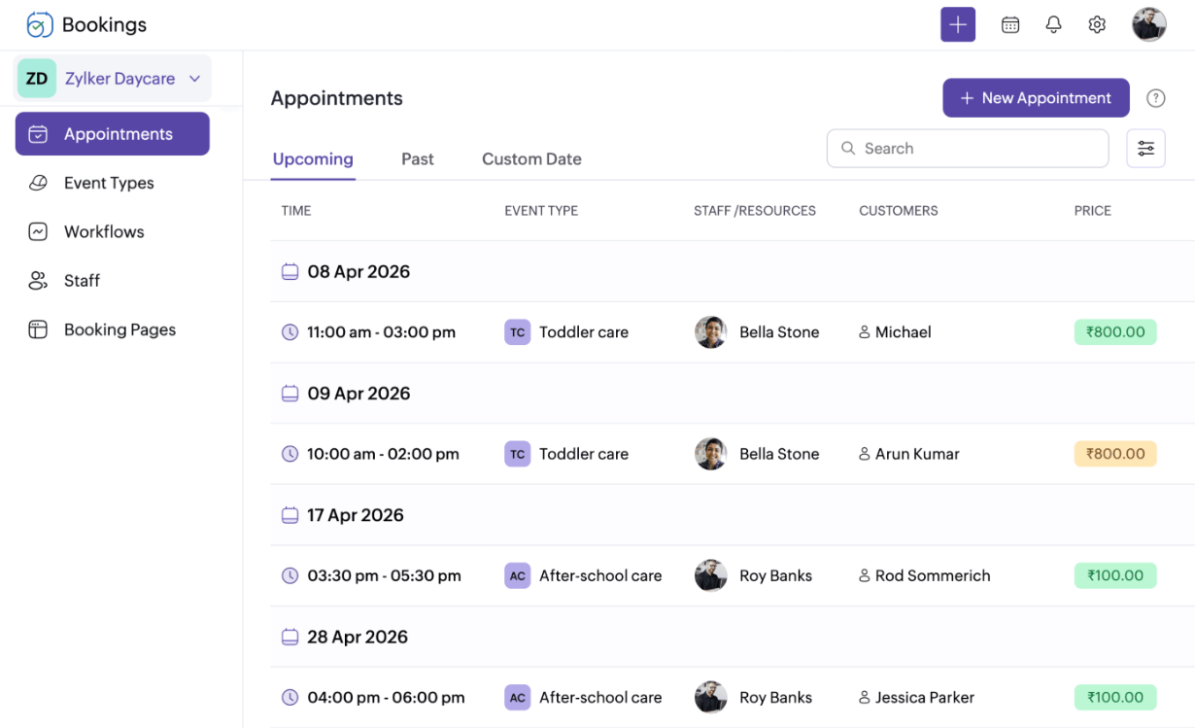Go to Appointments in sidebar
Viewport: 1195px width, 728px height.
point(113,134)
